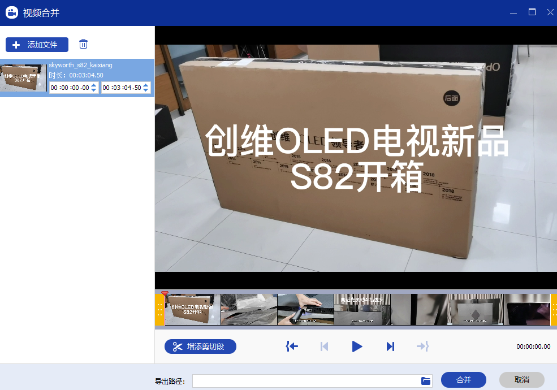Click the left yellow trim handle
557x390 pixels.
click(159, 309)
